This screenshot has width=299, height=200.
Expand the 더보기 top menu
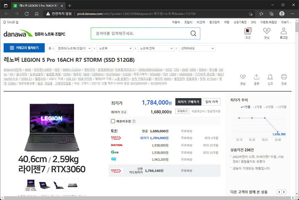pos(286,22)
